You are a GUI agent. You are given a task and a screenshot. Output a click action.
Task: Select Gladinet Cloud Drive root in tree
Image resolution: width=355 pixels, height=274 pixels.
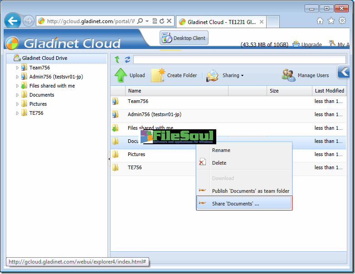(x=44, y=58)
